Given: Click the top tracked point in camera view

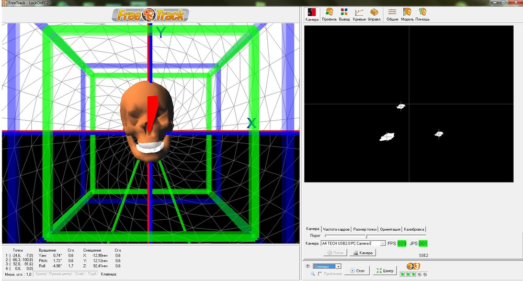Looking at the screenshot, I should [401, 106].
